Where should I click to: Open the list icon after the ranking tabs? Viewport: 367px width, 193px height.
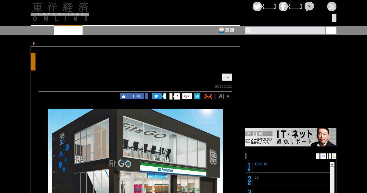pos(334,156)
